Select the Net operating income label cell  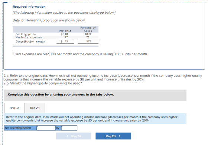(x=20, y=128)
